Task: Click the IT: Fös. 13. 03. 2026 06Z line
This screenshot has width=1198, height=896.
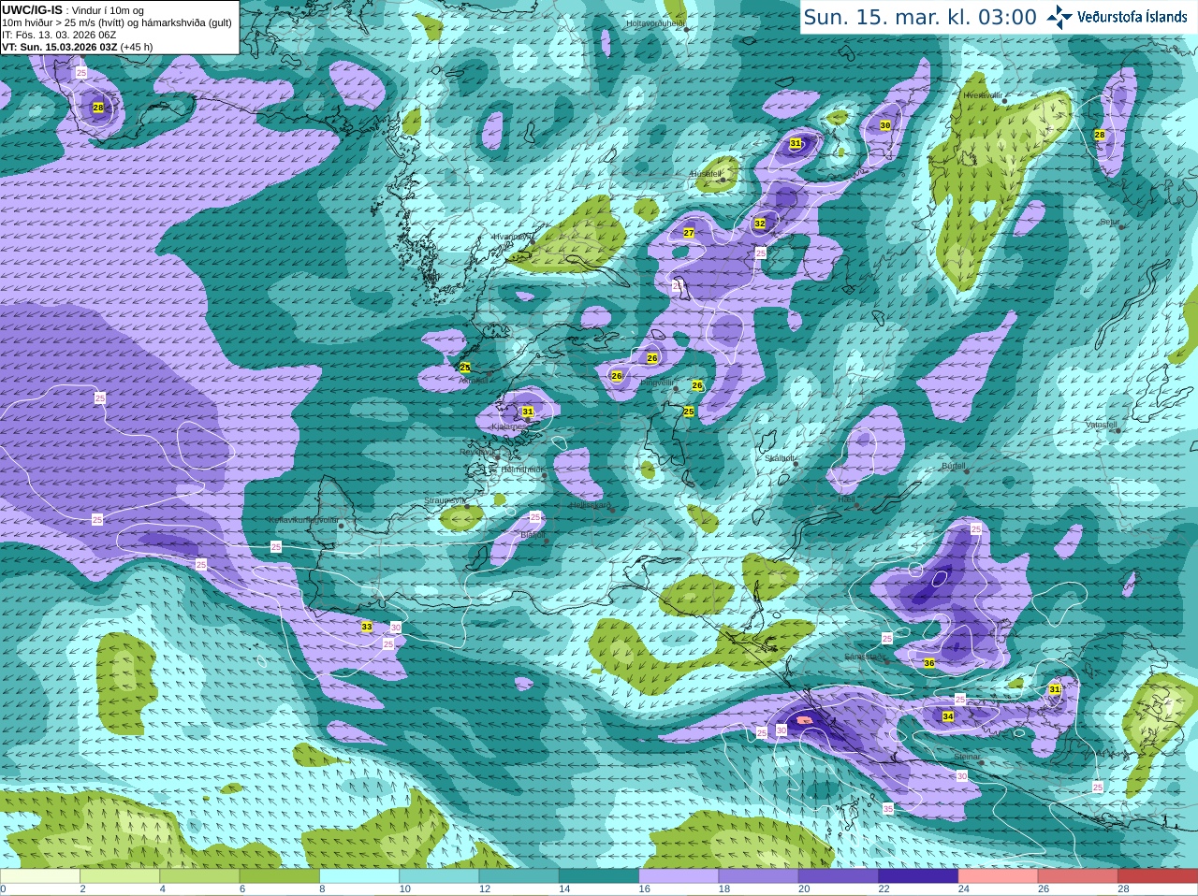Action: coord(59,35)
